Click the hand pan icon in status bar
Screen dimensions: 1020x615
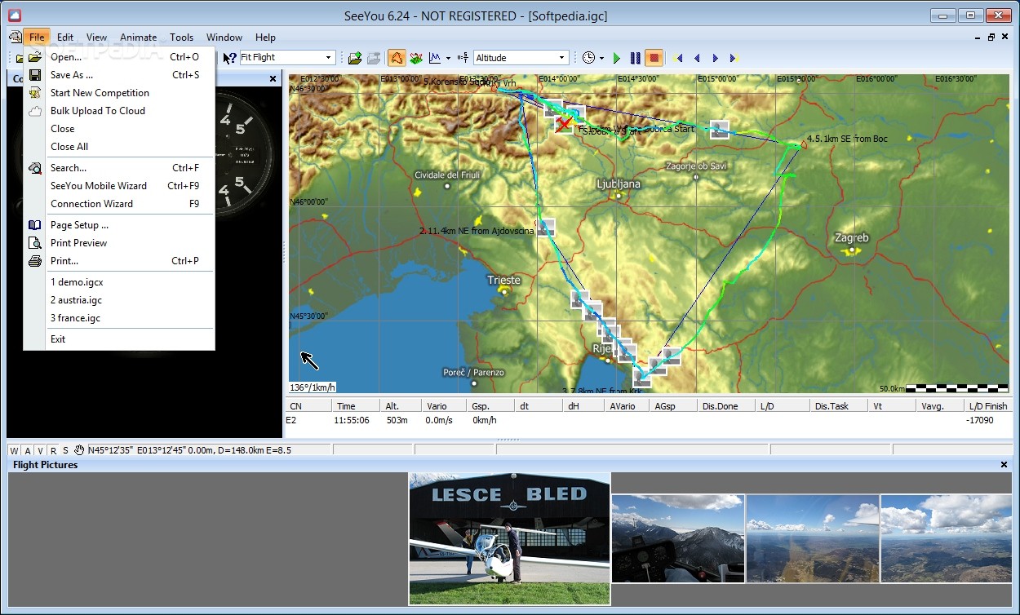79,450
